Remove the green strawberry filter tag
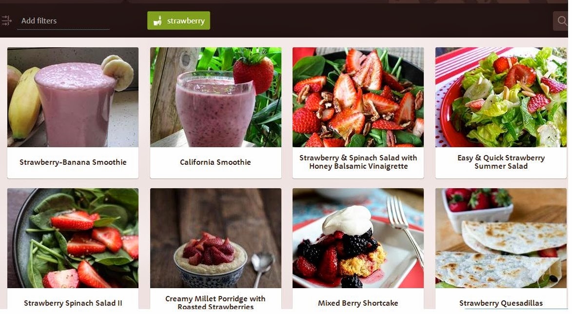The height and width of the screenshot is (314, 572). 178,20
